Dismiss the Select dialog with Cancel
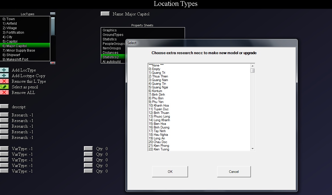 (234, 171)
